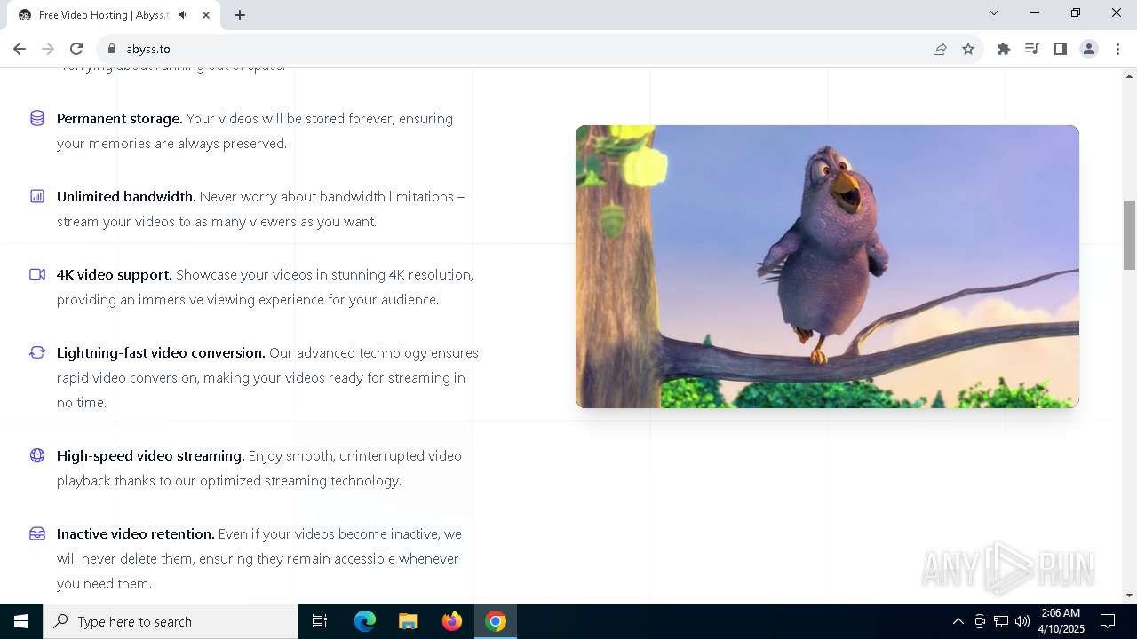This screenshot has height=639, width=1137.
Task: Open Chrome's three-dot menu
Action: [1117, 49]
